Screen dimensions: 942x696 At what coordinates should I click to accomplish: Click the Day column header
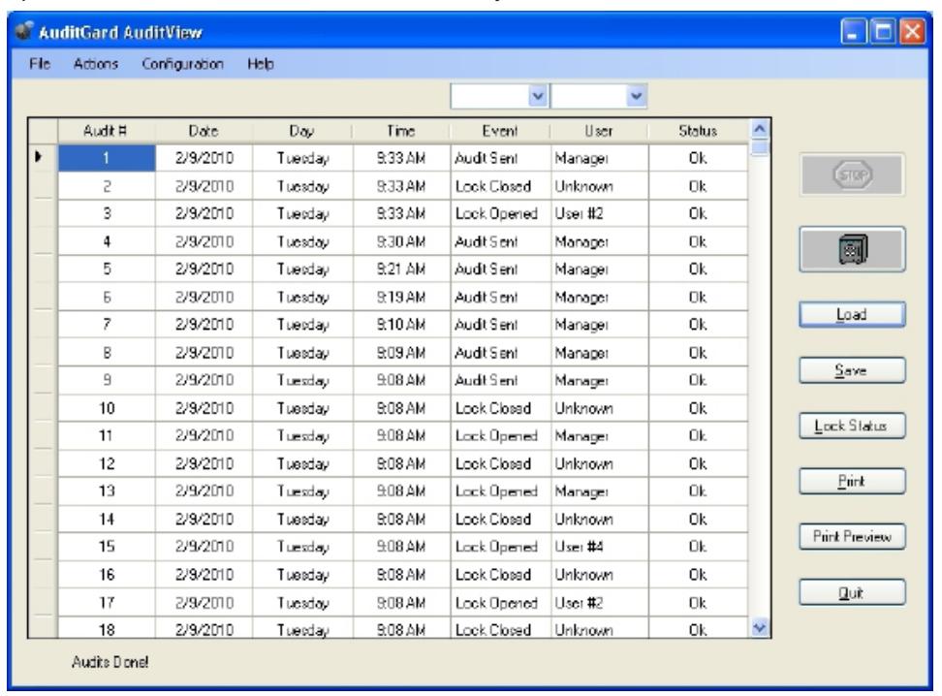[x=302, y=131]
